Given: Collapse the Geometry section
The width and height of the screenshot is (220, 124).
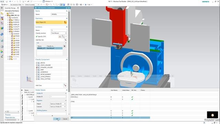Looking at the screenshot, I should point(67,18).
